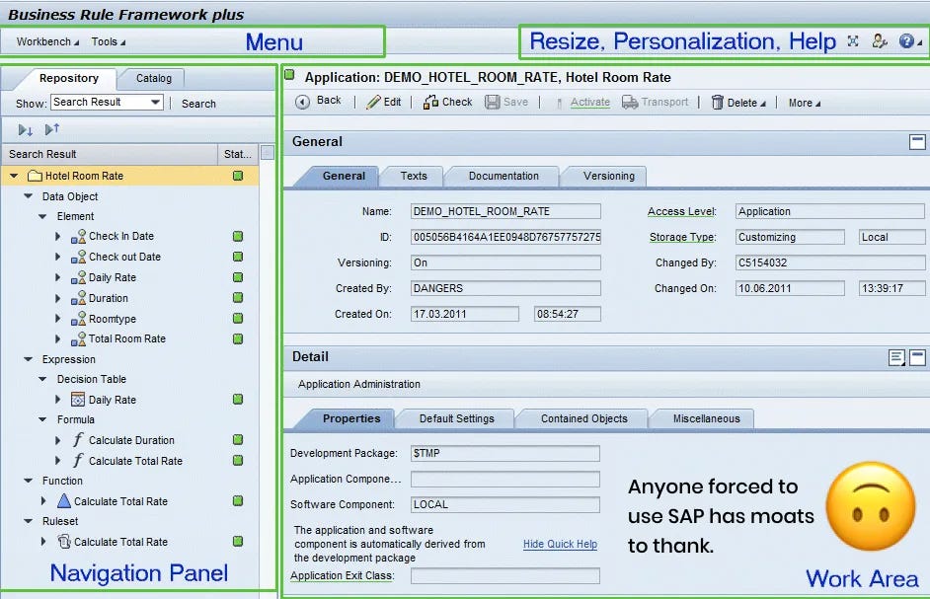Collapse the Expression node
Viewport: 930px width, 599px height.
28,359
